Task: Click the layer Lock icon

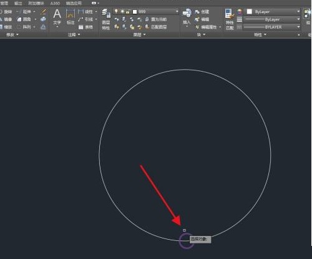Action: [139, 19]
